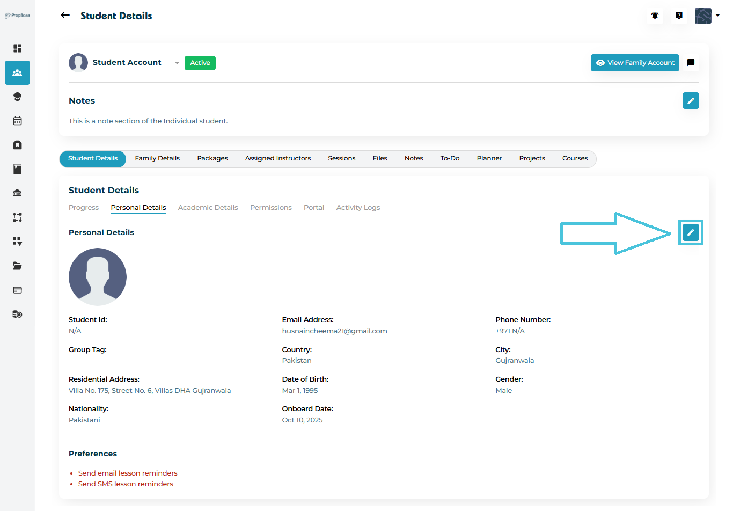Click the Active status badge
This screenshot has width=733, height=511.
tap(200, 63)
